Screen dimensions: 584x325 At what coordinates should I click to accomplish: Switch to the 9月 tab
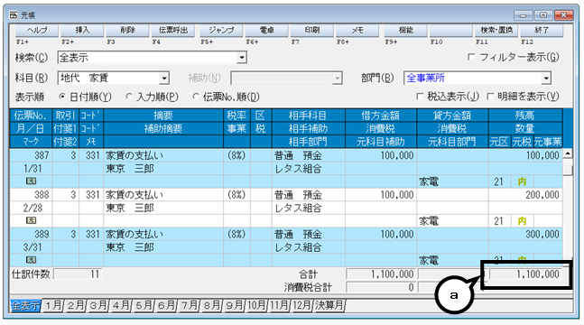[x=235, y=306]
